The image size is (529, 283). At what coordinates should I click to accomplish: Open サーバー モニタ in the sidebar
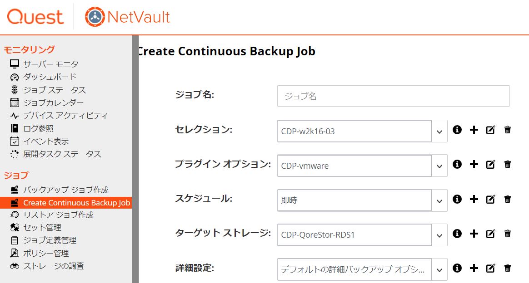click(50, 64)
